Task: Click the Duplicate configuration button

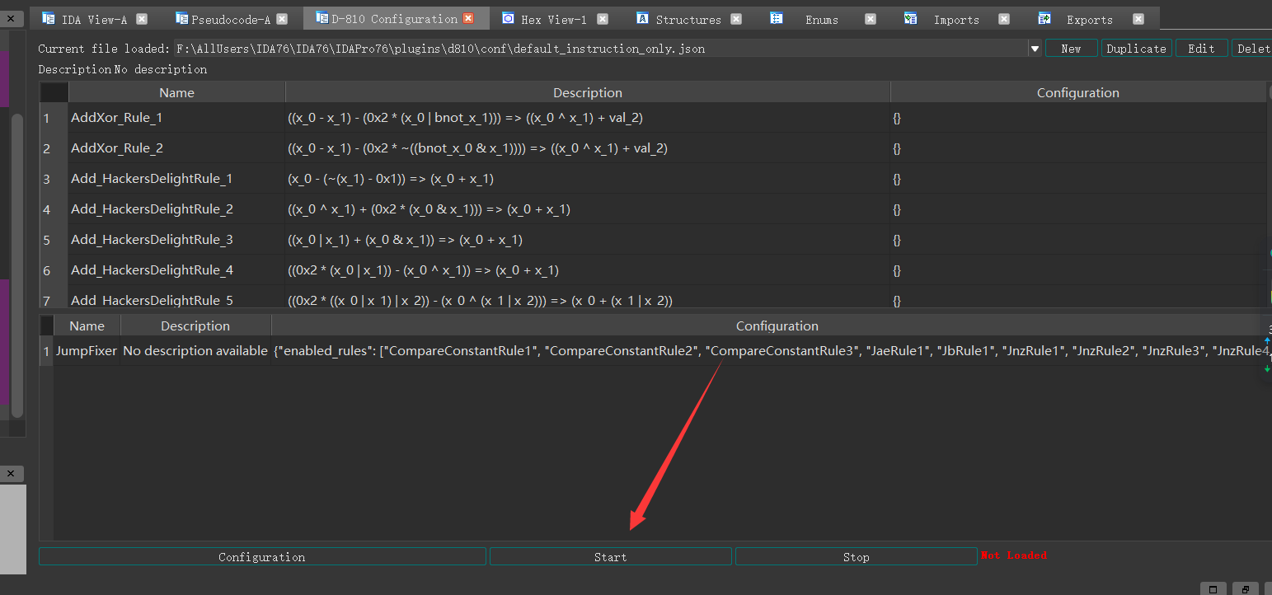Action: [1135, 49]
